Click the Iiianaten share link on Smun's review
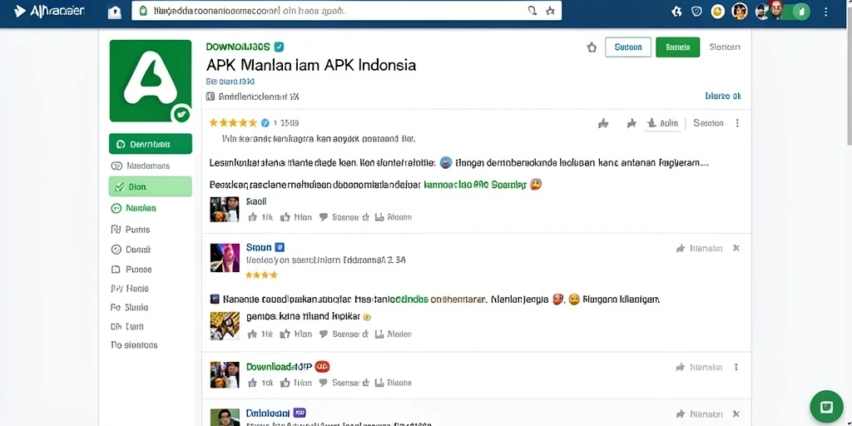The image size is (852, 426). click(x=699, y=248)
